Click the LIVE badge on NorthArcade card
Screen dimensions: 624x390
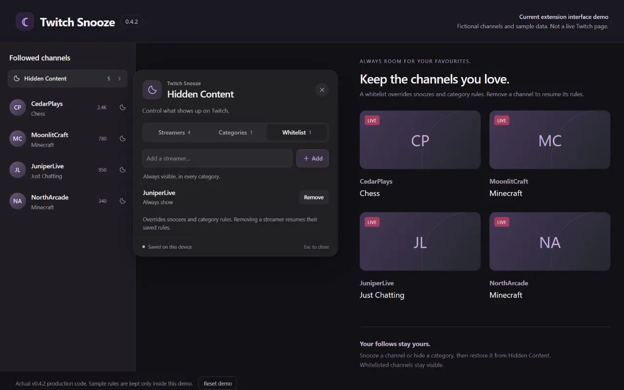tap(502, 222)
